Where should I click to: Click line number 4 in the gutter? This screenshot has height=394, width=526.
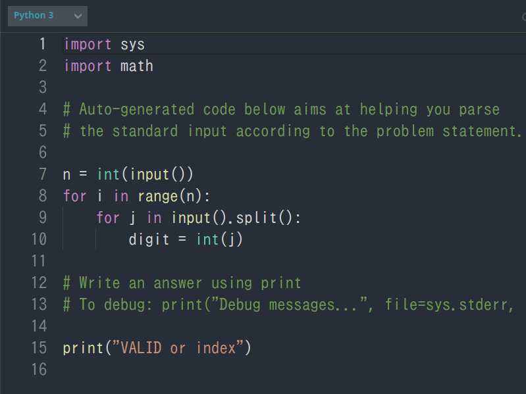[43, 109]
